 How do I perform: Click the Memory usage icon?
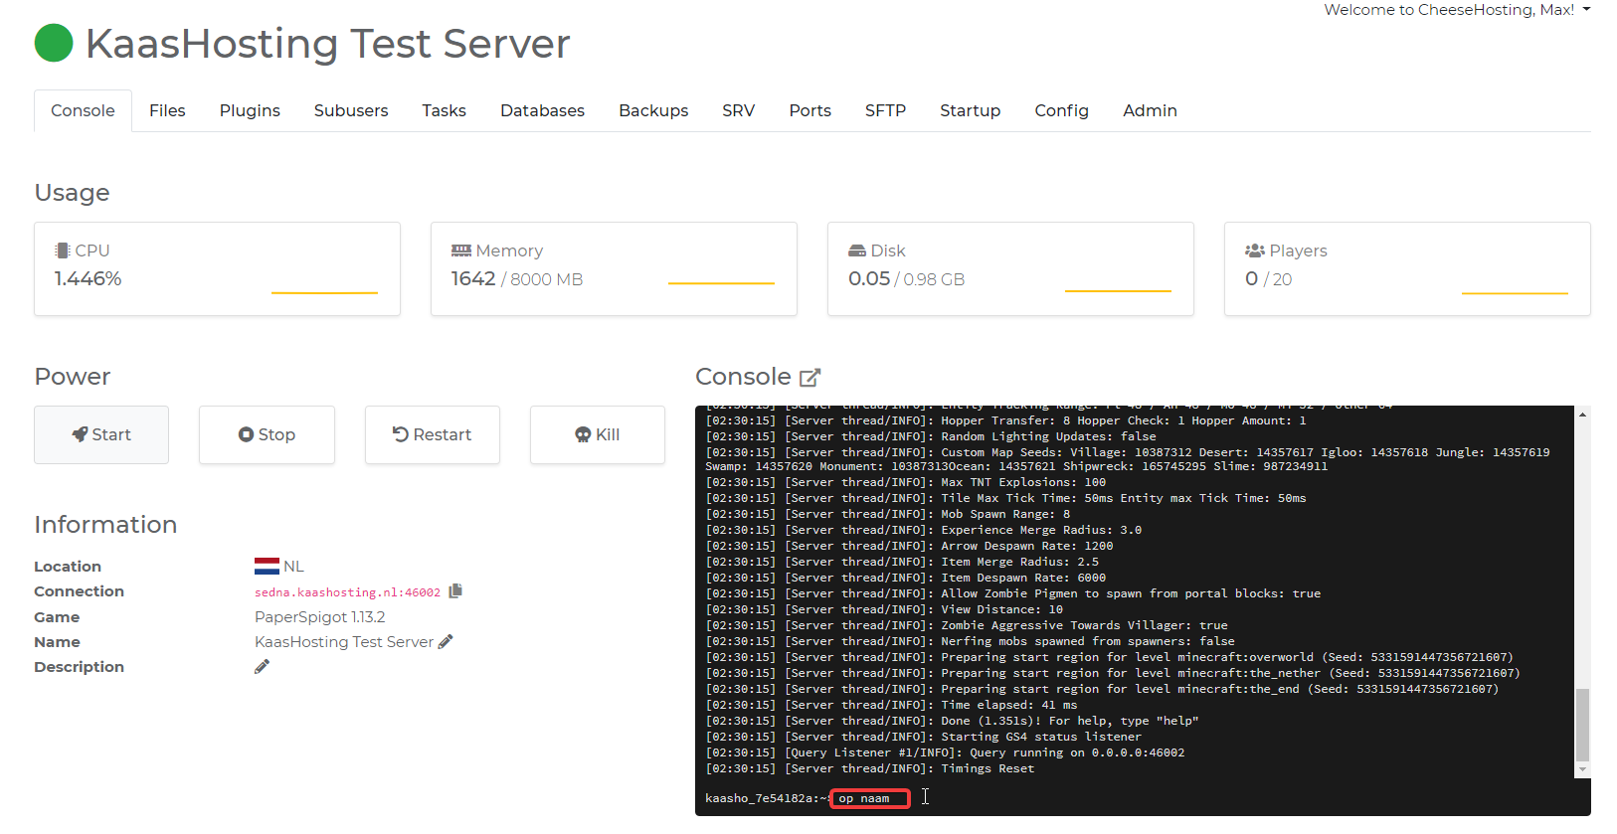(460, 251)
